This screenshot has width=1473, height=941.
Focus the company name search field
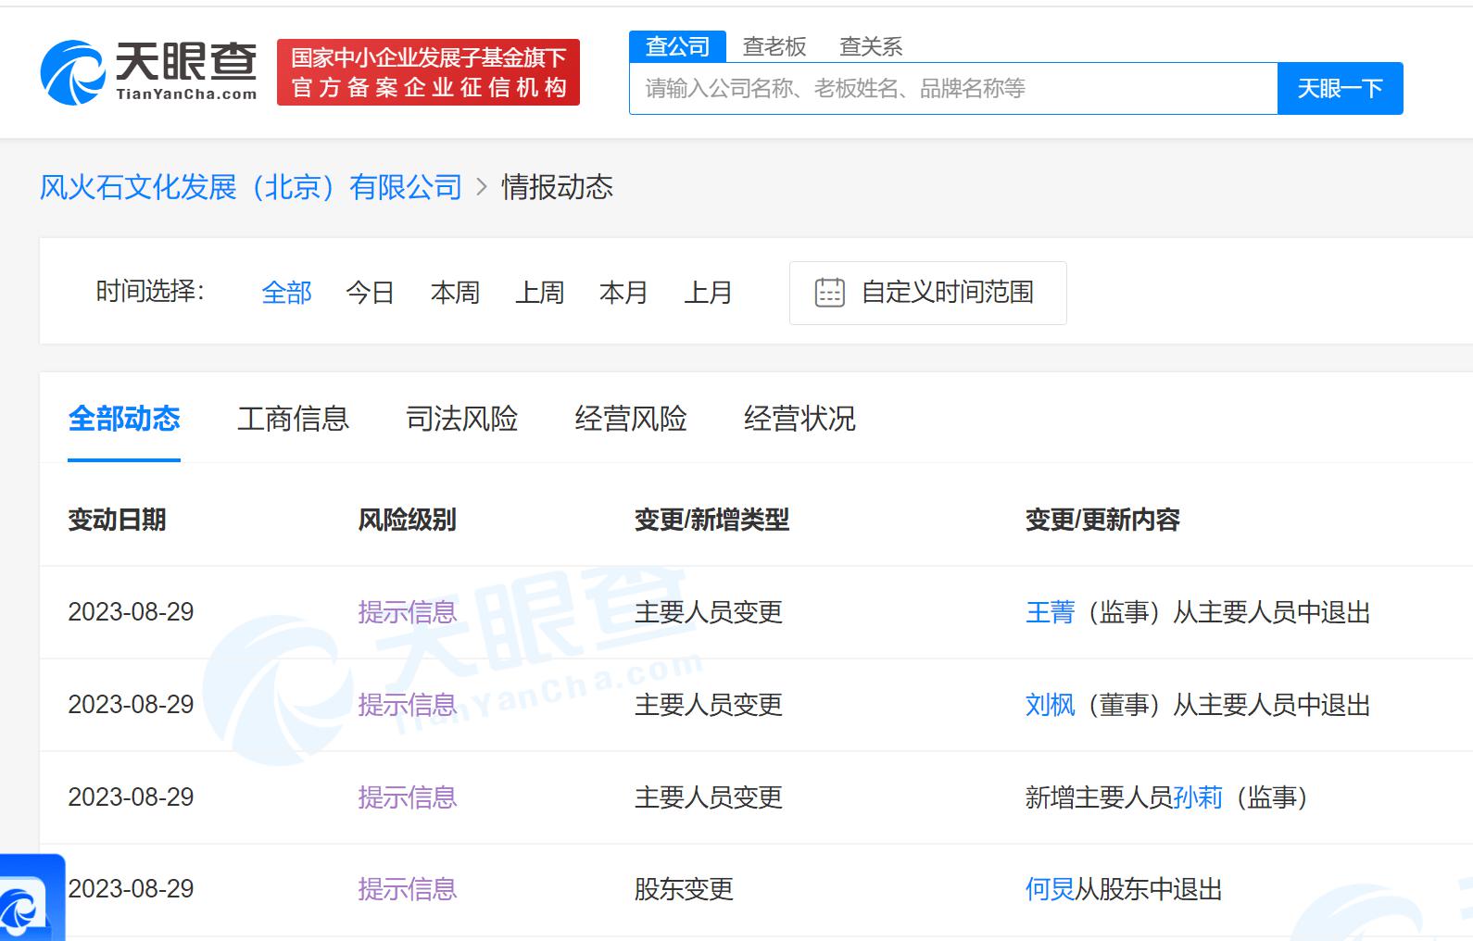[x=953, y=89]
